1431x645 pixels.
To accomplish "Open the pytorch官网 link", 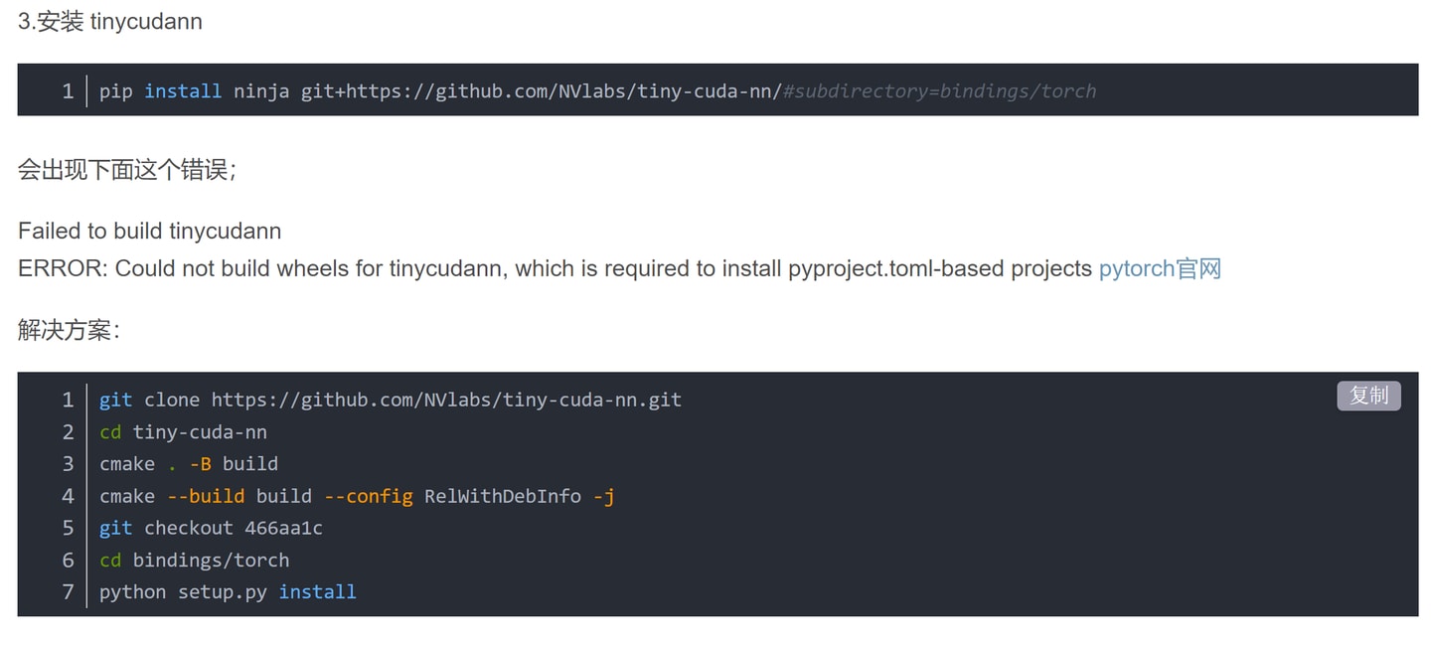I will (1160, 268).
